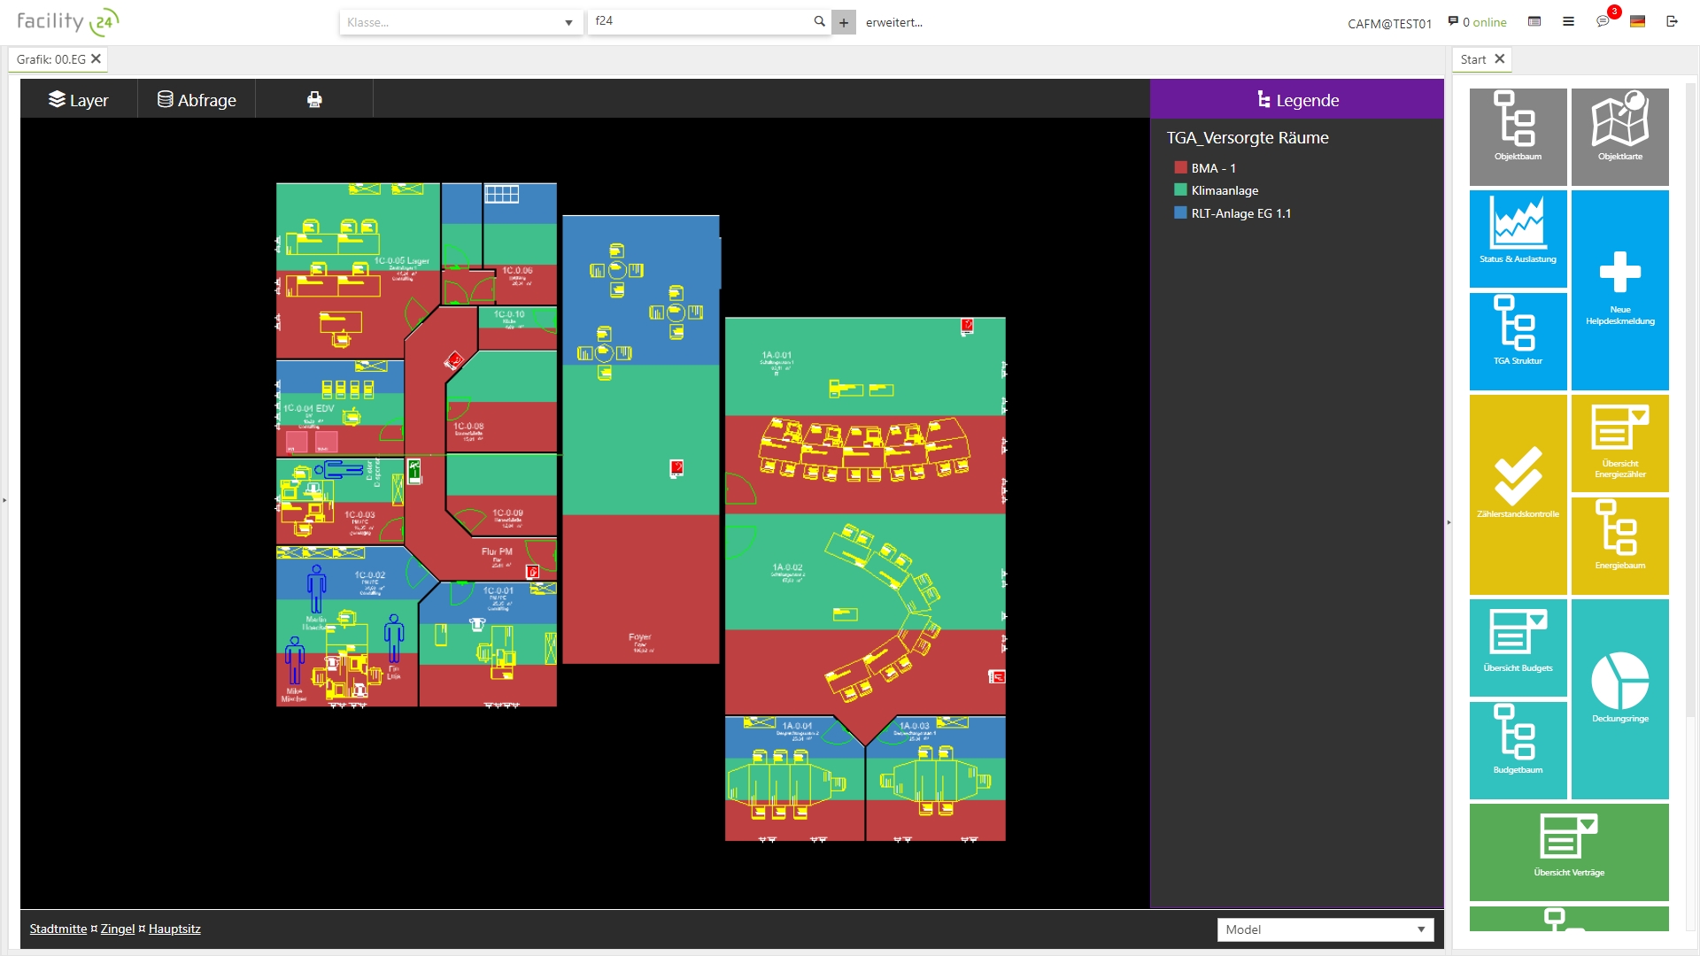
Task: Open the Layer menu
Action: (x=78, y=100)
